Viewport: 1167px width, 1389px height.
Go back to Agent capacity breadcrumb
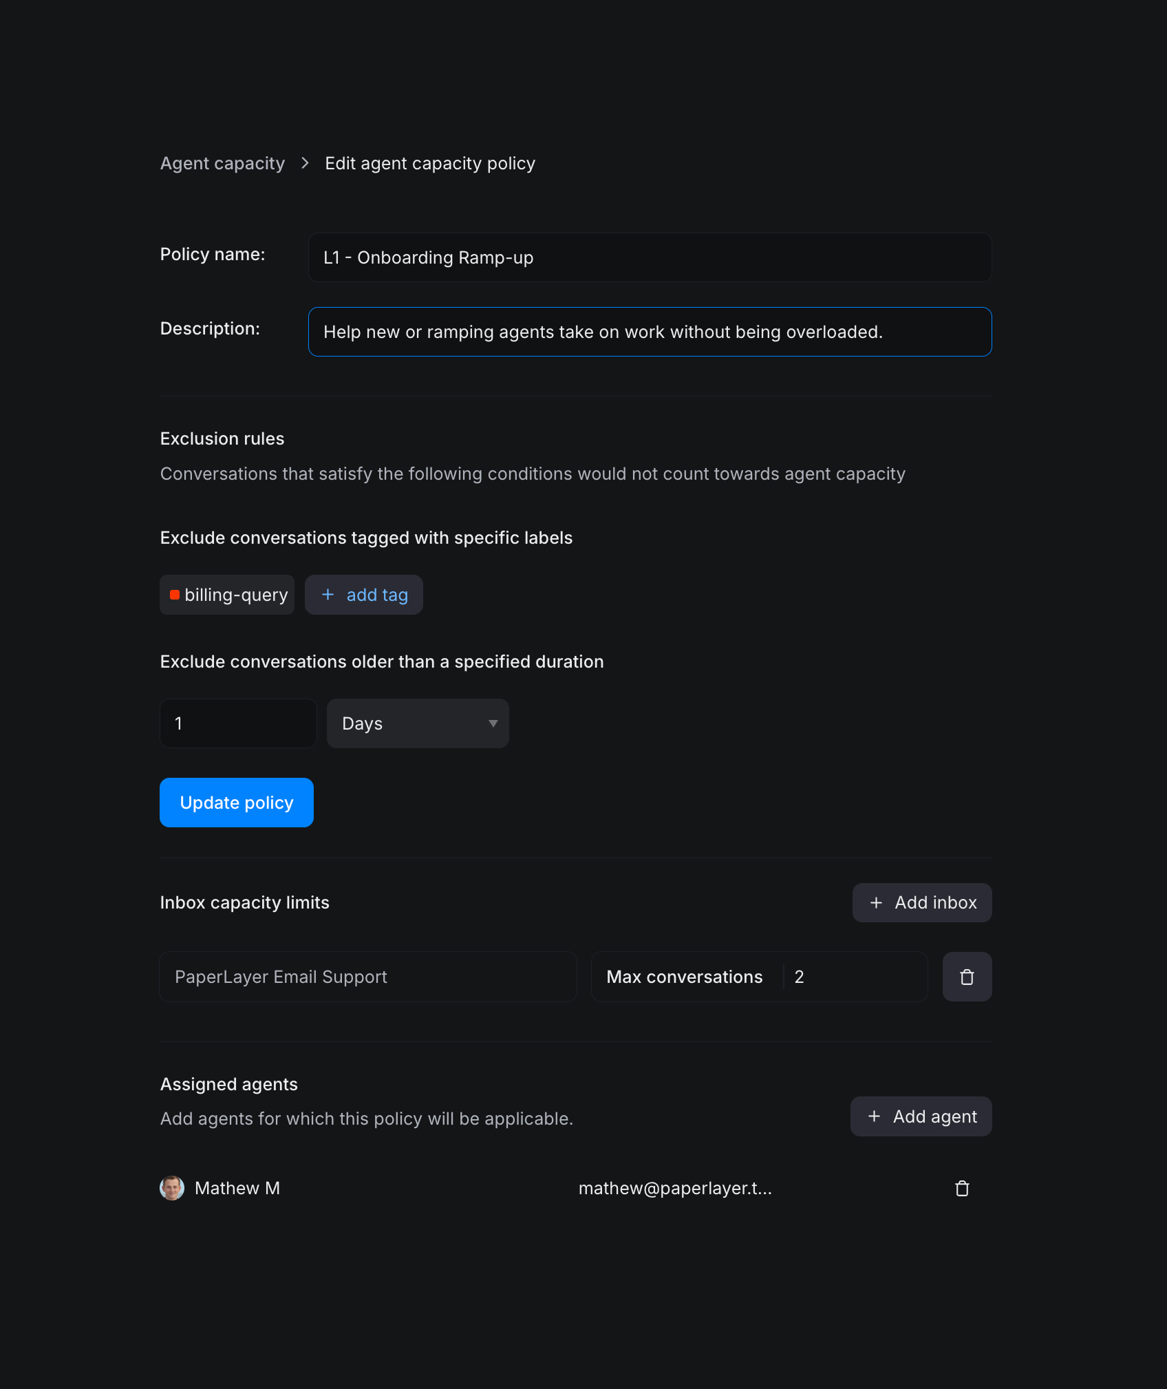click(222, 163)
